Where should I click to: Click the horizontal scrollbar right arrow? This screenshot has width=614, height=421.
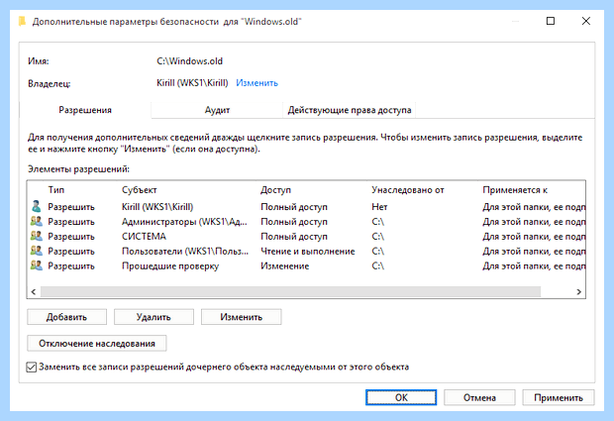[x=579, y=292]
